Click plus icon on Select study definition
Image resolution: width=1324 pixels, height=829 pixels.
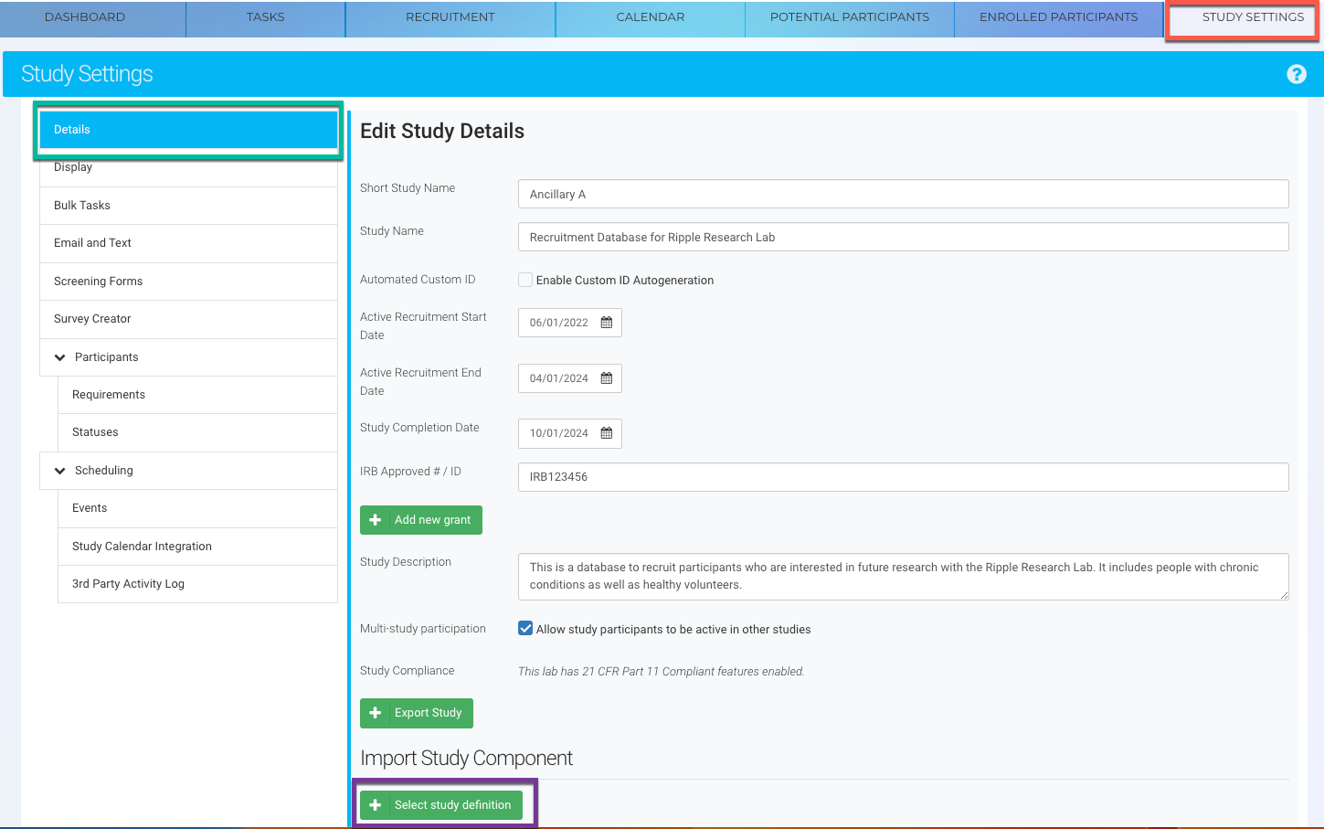(375, 805)
